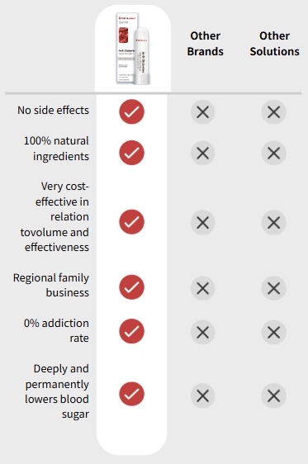Click red checkmark beside cost-effective row
The height and width of the screenshot is (464, 308).
tap(131, 222)
